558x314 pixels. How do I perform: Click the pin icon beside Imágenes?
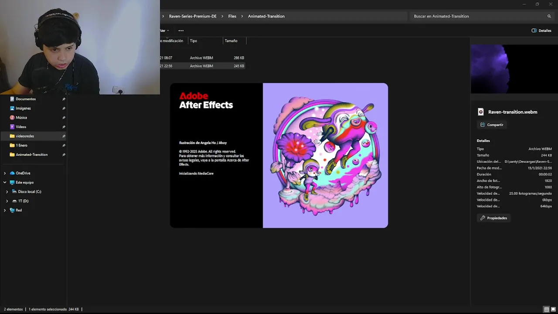point(64,108)
